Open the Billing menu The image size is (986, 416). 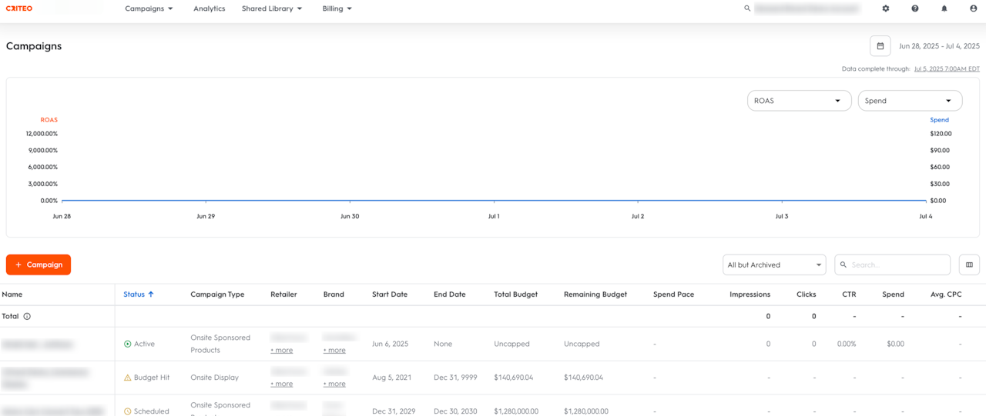coord(337,8)
